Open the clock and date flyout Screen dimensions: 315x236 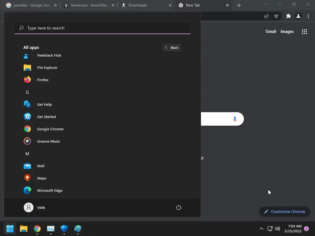[x=293, y=229]
